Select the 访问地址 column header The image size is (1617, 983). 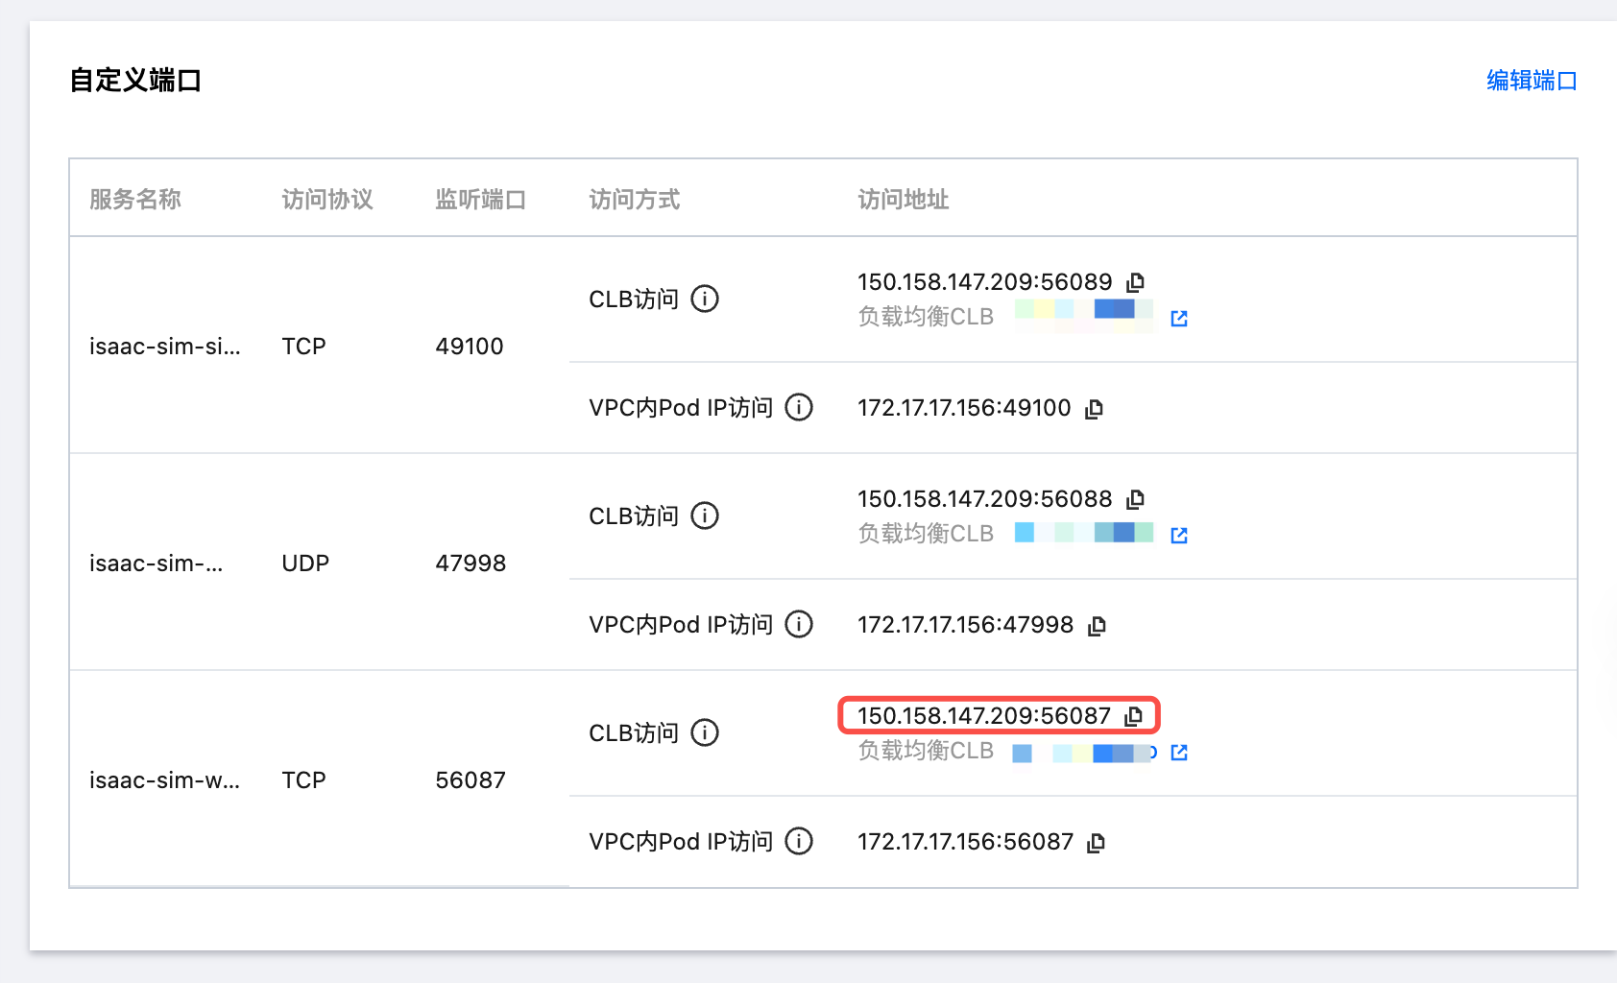(903, 200)
